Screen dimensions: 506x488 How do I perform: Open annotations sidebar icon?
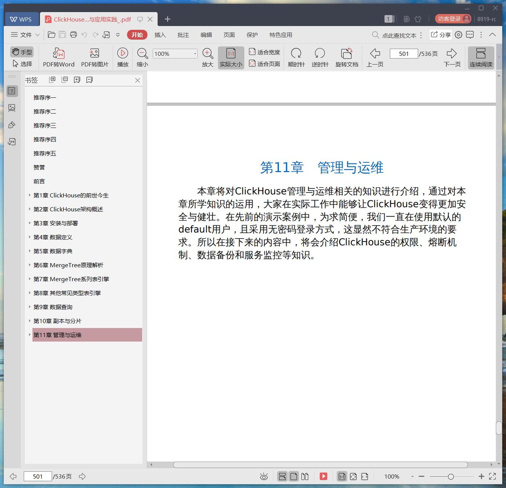pyautogui.click(x=12, y=125)
